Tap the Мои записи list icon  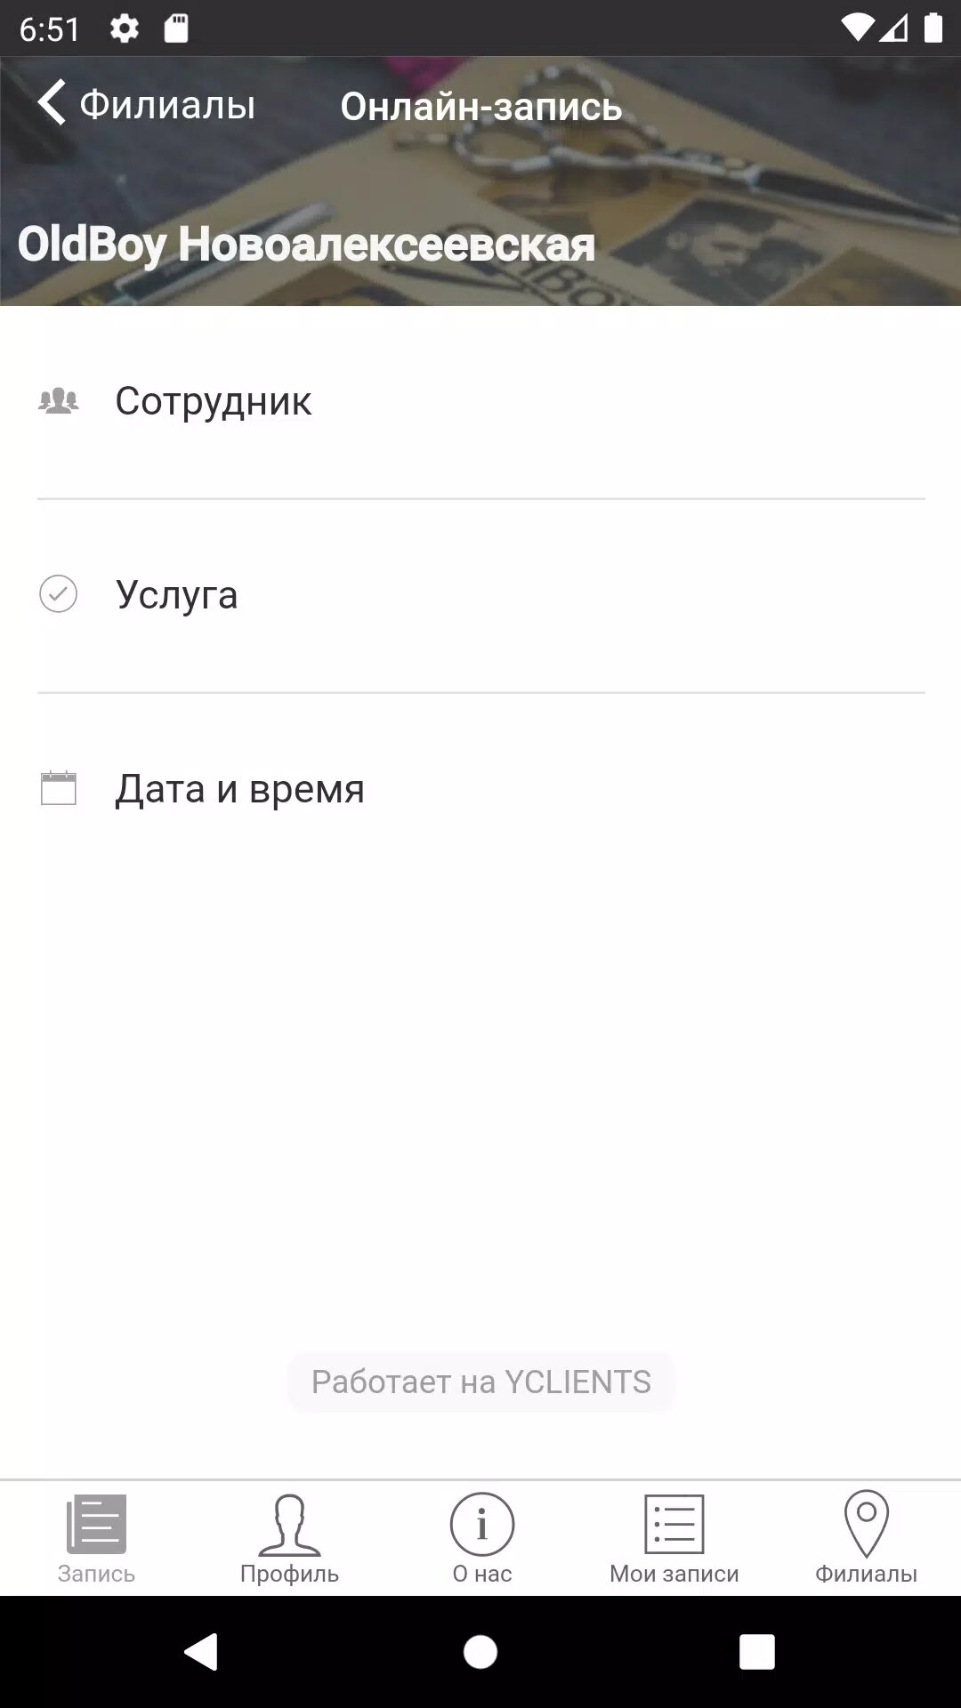click(674, 1525)
